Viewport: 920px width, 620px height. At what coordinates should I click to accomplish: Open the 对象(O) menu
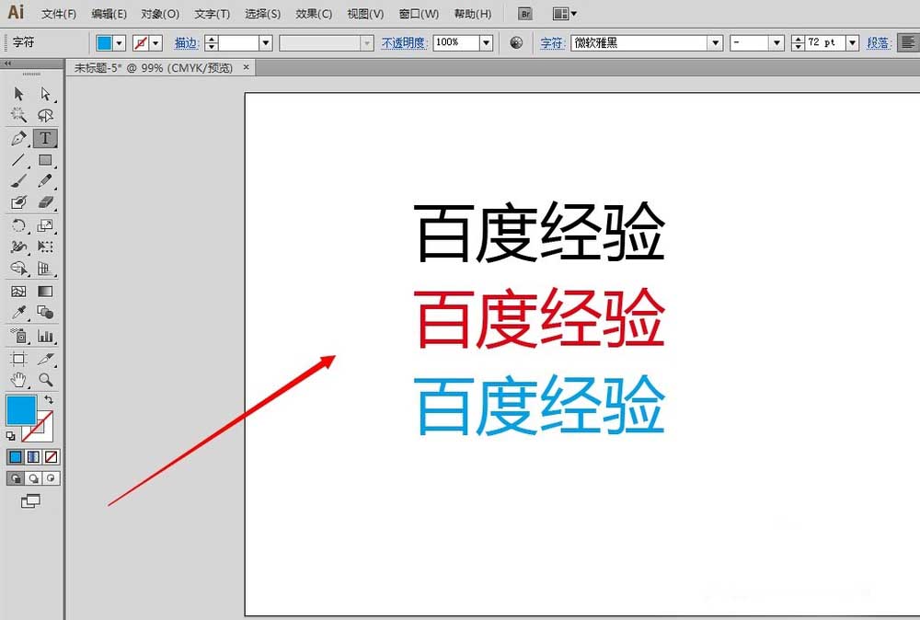coord(160,14)
